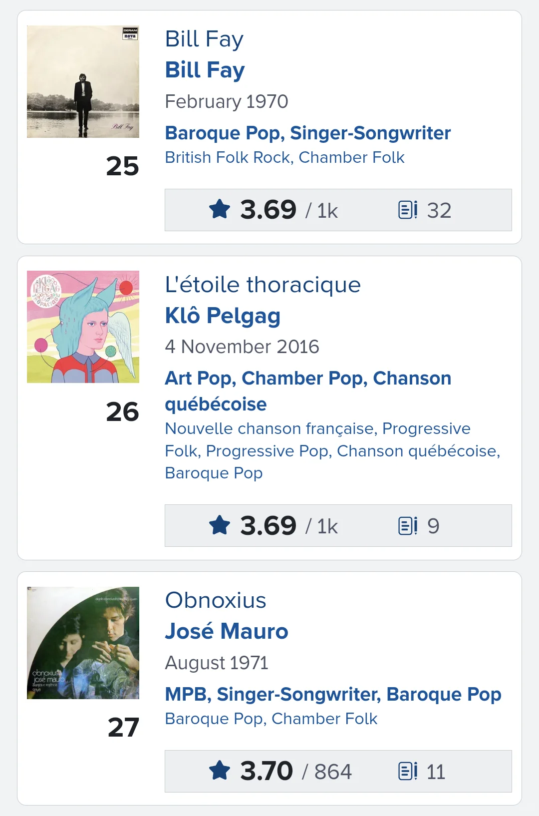Click the reviews icon beside 32
The width and height of the screenshot is (539, 816).
(408, 210)
